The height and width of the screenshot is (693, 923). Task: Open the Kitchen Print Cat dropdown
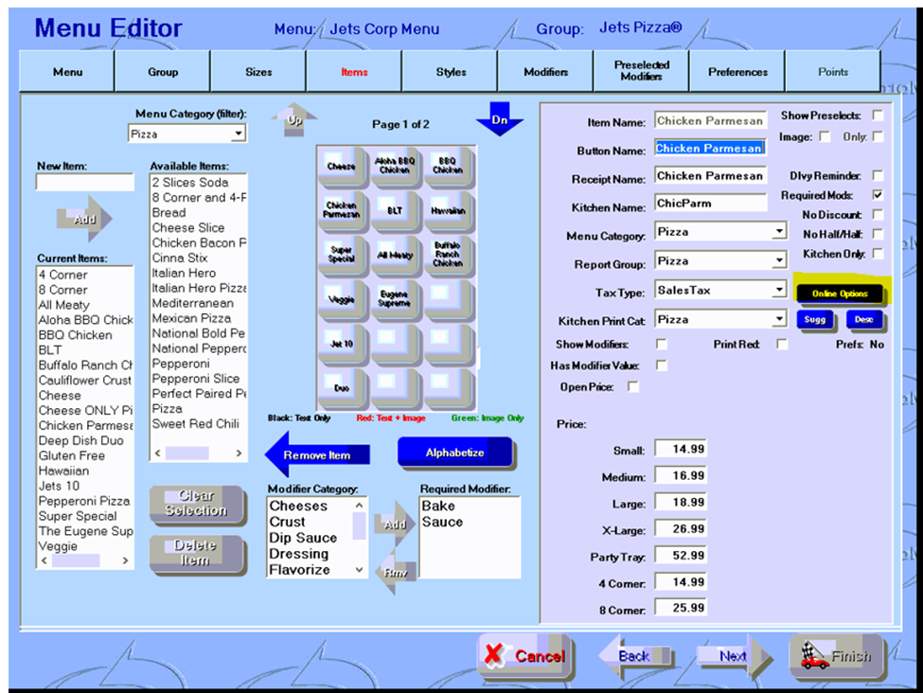pos(779,319)
